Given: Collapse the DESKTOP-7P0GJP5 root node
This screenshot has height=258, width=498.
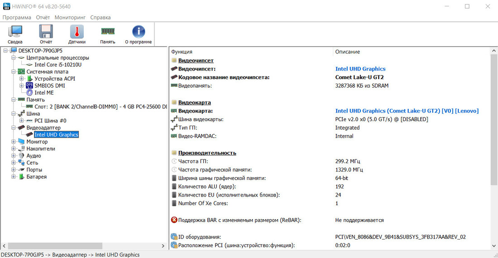Looking at the screenshot, I should [x=5, y=51].
